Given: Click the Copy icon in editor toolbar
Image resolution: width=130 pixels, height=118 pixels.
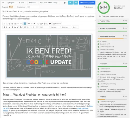Looking at the screenshot, I should pos(7,24).
